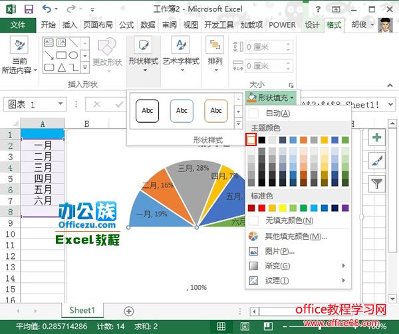This screenshot has width=399, height=334.
Task: Apply the black outline Abc style
Action: 148,111
